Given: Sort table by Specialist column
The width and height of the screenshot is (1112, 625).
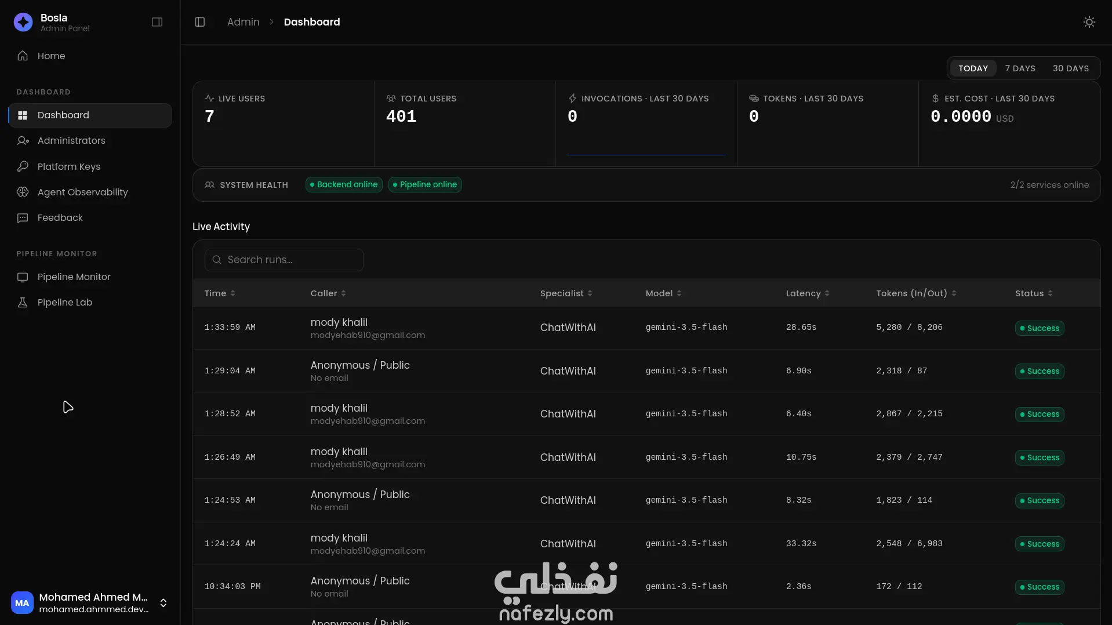Looking at the screenshot, I should click(566, 293).
